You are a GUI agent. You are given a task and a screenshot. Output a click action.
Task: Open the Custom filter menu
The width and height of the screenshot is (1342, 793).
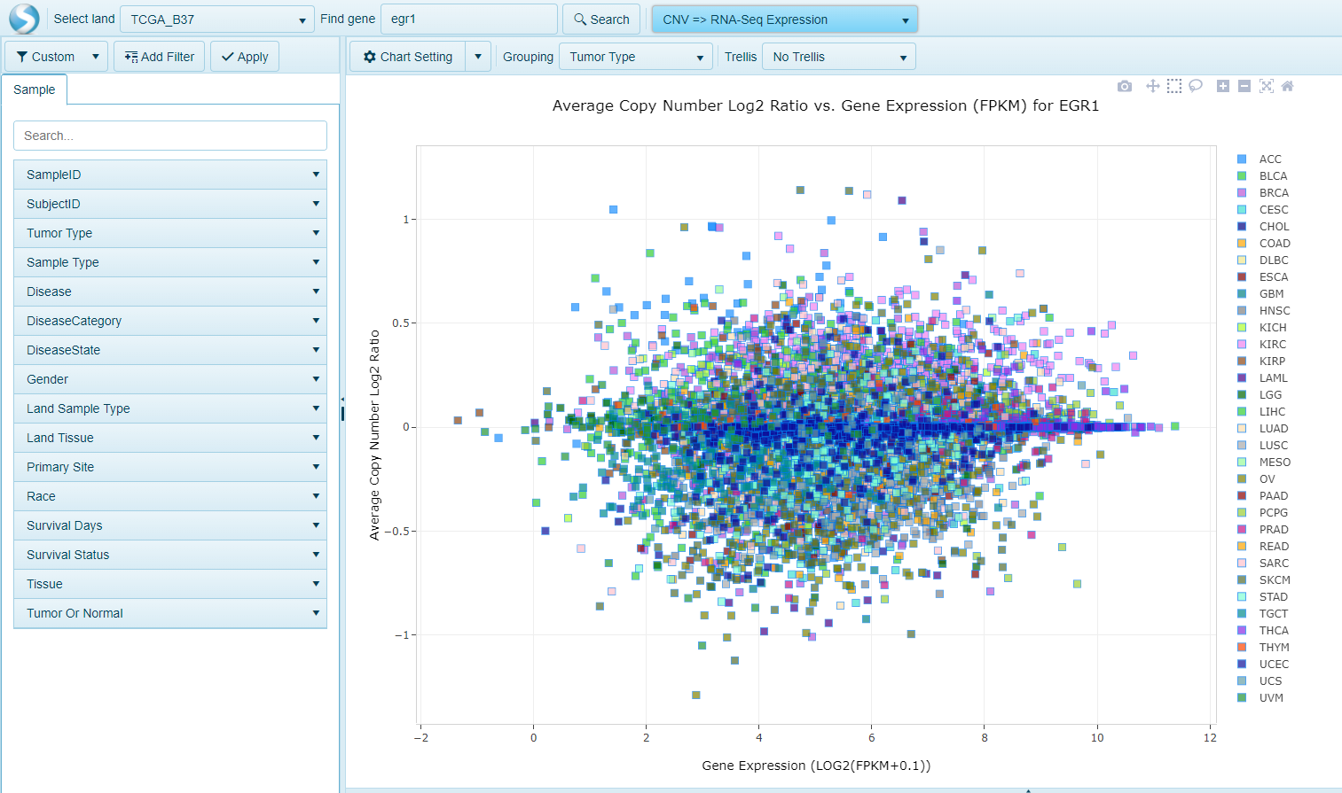point(55,56)
